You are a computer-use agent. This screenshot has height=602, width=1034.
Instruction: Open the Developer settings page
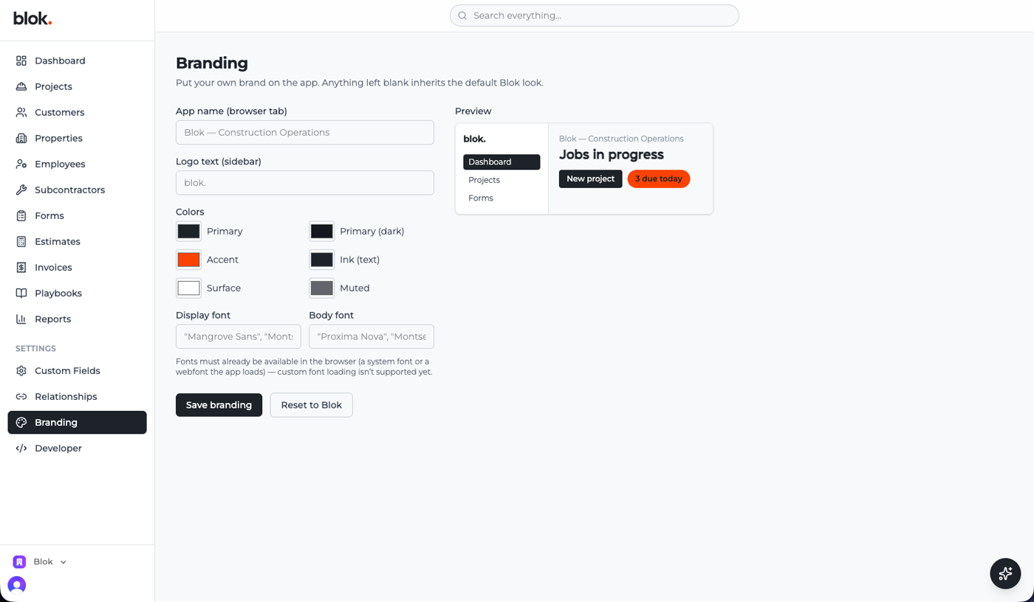coord(77,448)
